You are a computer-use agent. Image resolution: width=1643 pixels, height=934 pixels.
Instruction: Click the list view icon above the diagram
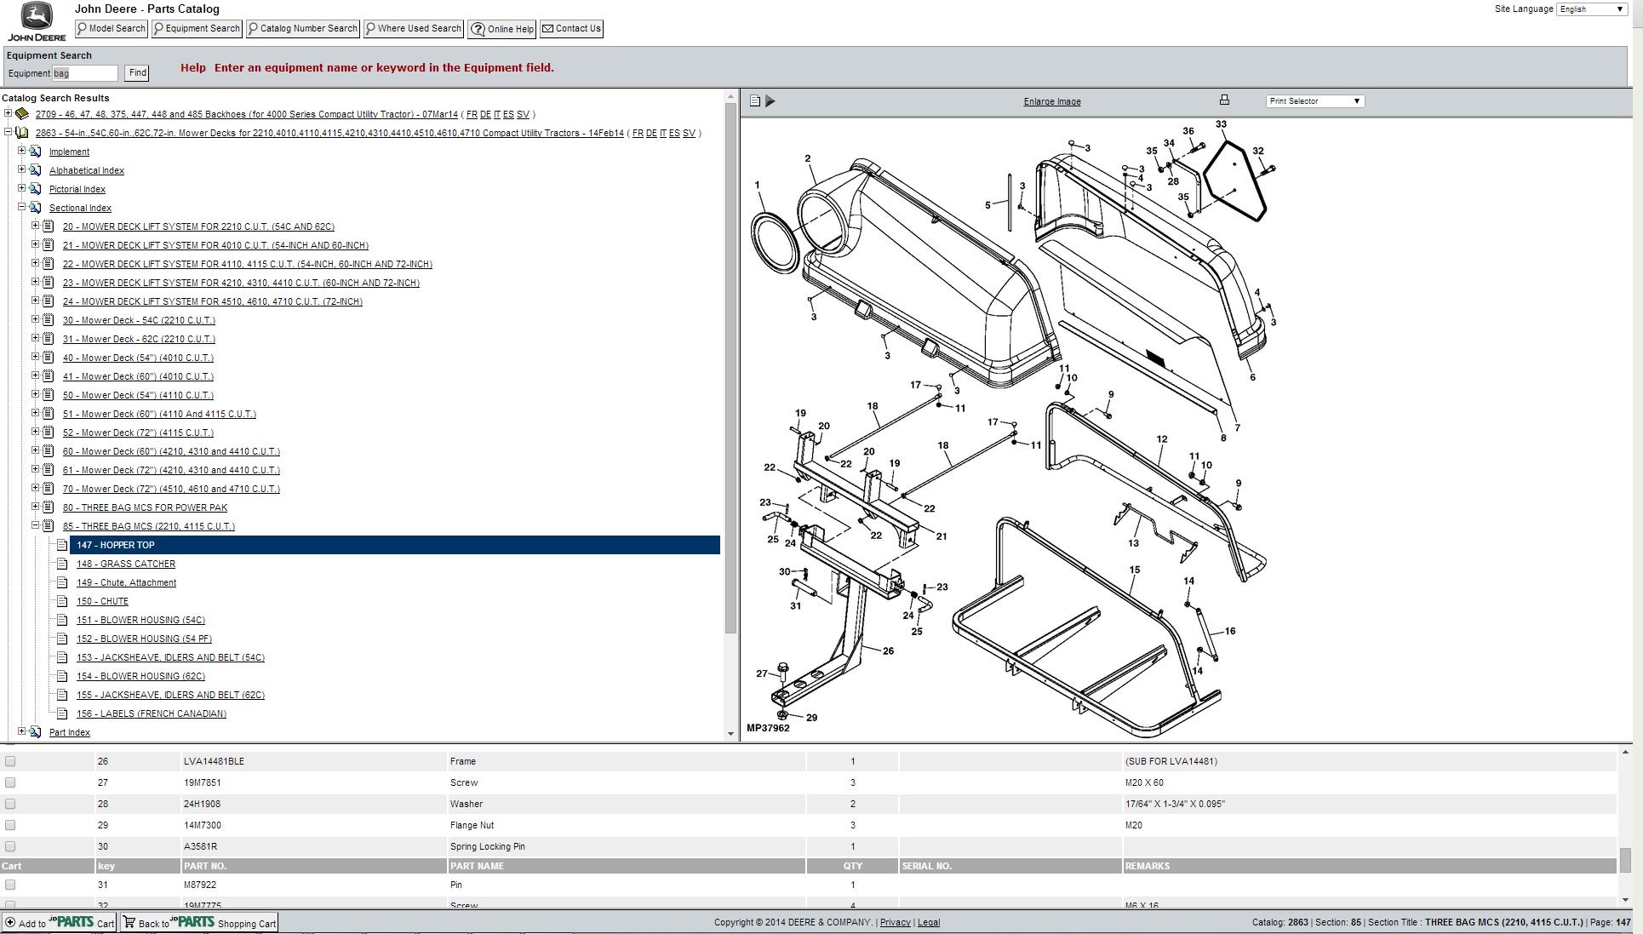tap(755, 100)
